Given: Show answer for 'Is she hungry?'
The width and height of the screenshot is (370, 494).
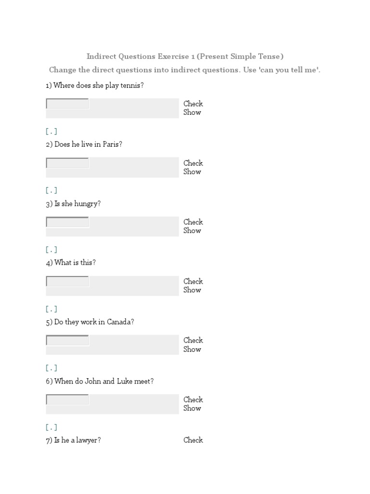Looking at the screenshot, I should [192, 231].
